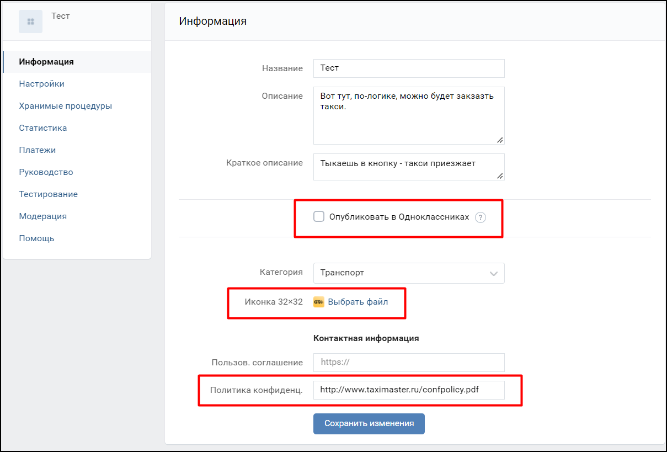
Task: Open the Категория dropdown
Action: 408,273
